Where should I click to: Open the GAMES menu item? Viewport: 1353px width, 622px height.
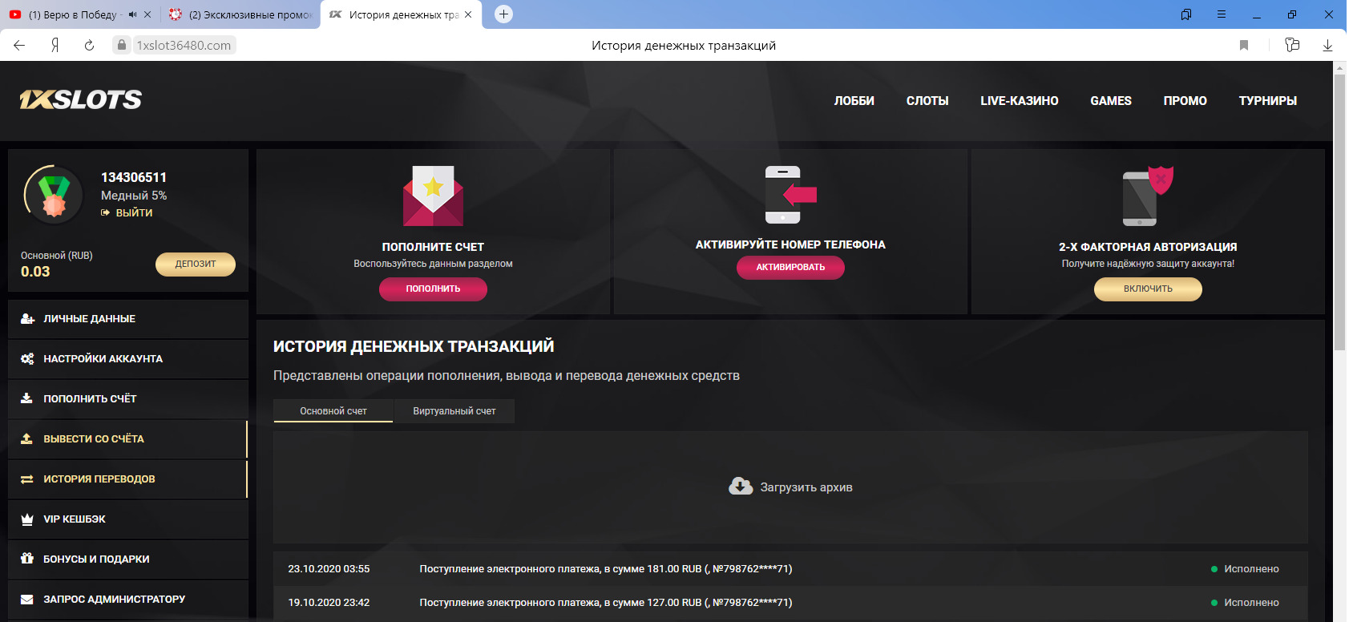[x=1111, y=101]
